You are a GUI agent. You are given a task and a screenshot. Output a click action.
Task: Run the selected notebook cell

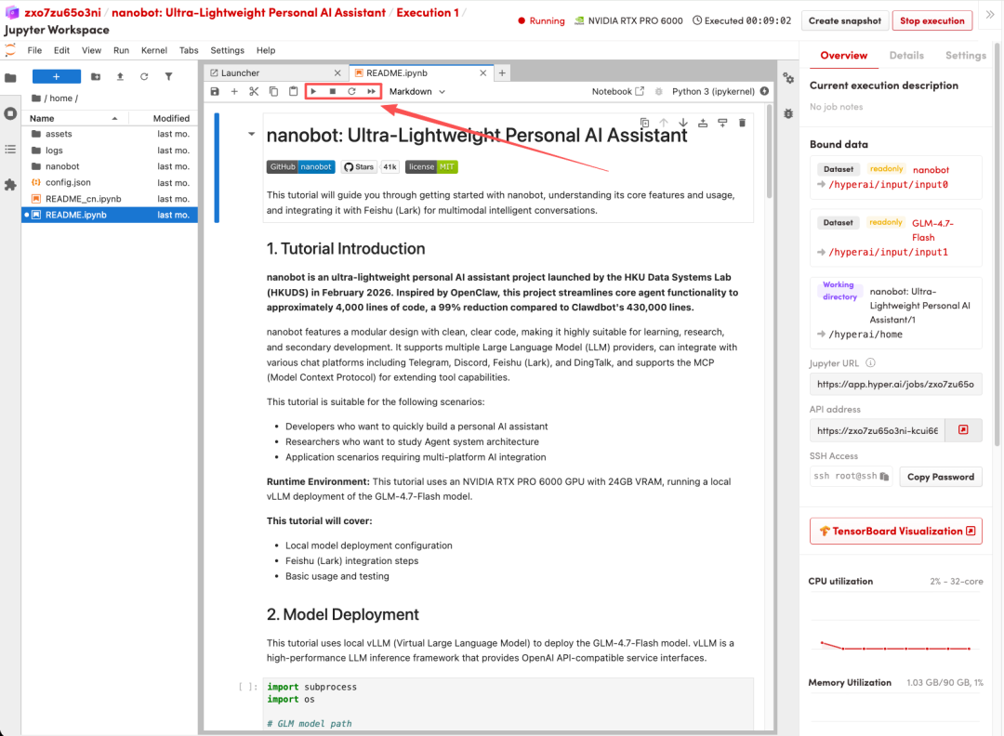314,91
